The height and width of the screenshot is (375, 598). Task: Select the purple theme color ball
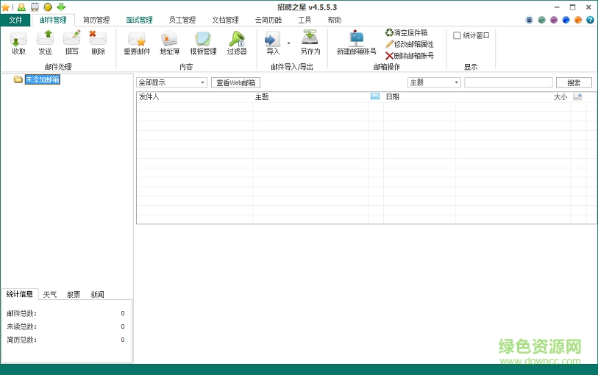click(554, 20)
